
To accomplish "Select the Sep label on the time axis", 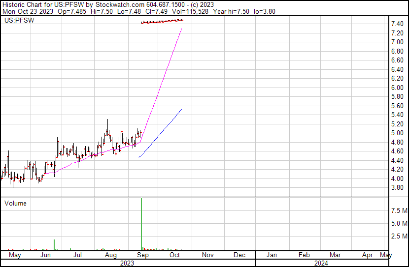I will (x=142, y=256).
